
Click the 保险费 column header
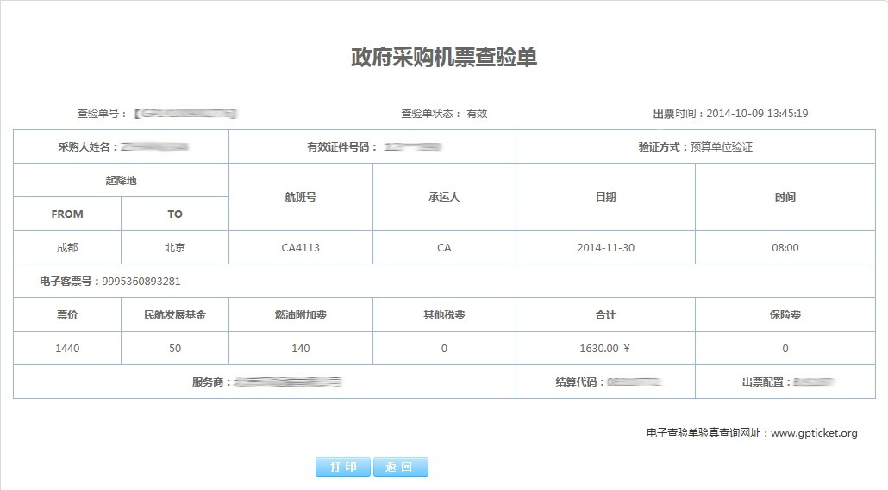coord(785,315)
